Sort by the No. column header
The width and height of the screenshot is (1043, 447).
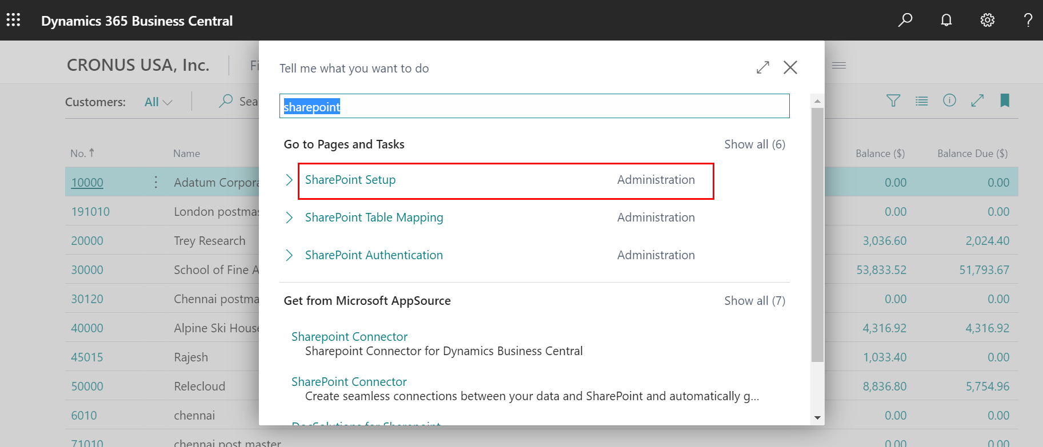coord(82,153)
